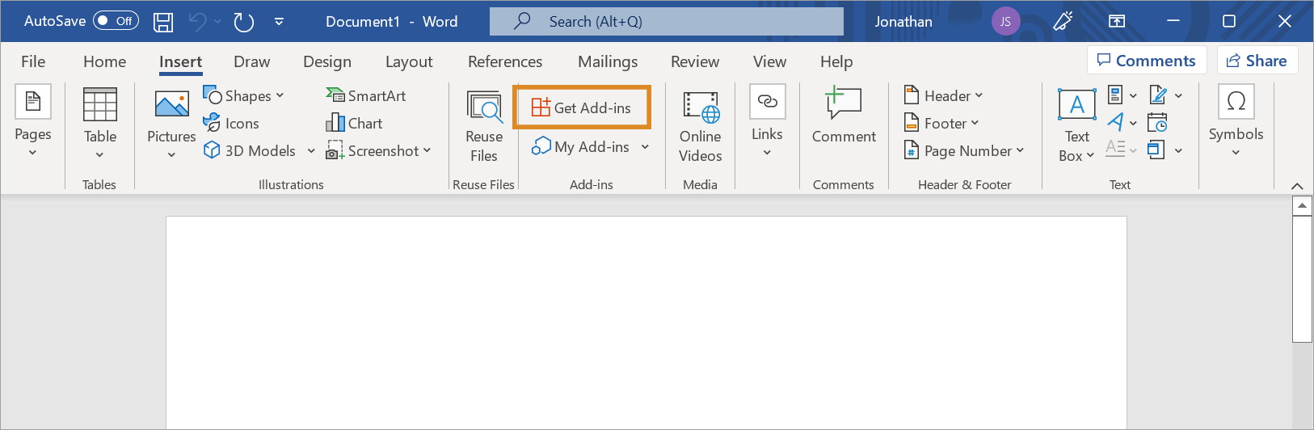This screenshot has height=430, width=1314.
Task: Open the Screenshot tool
Action: (x=378, y=150)
